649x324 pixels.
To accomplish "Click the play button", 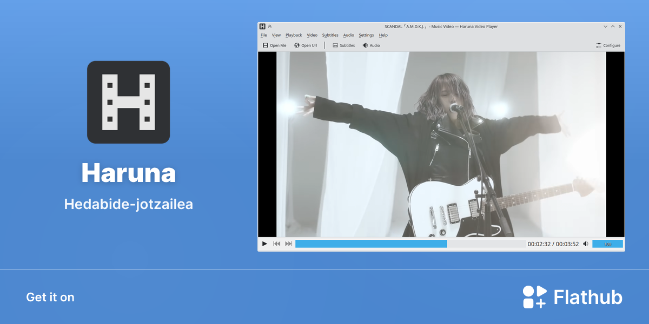I will coord(264,244).
